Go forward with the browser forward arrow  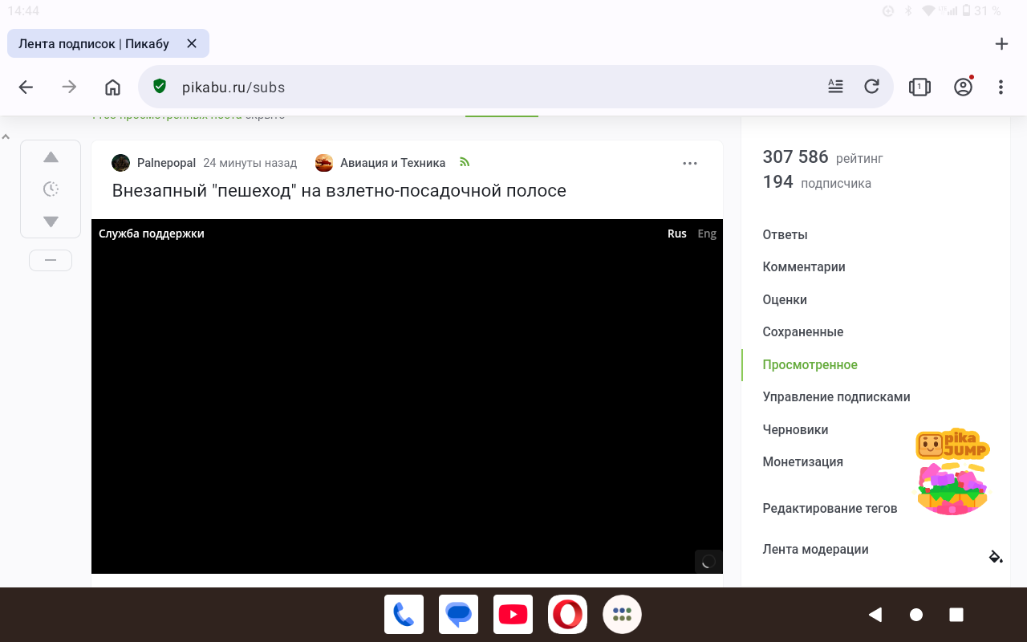[70, 87]
